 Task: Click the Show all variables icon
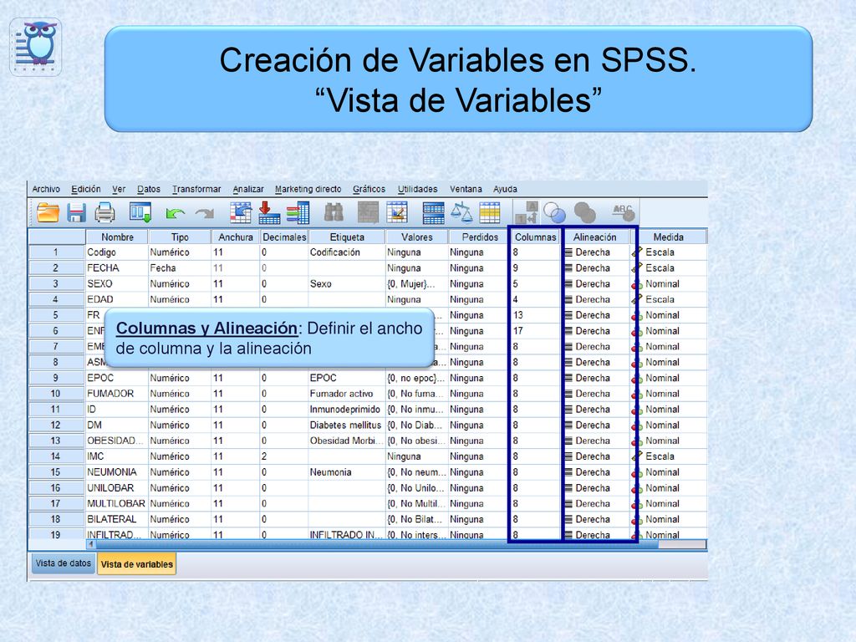[584, 212]
